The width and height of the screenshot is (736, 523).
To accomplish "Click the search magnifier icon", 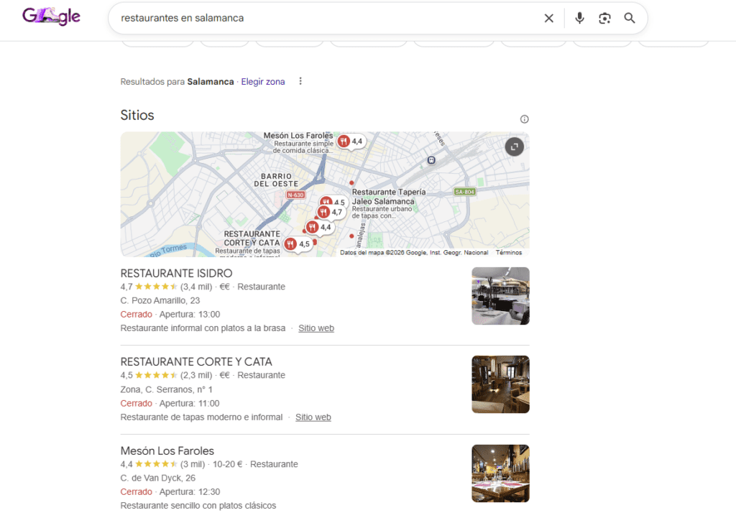I will pyautogui.click(x=630, y=18).
